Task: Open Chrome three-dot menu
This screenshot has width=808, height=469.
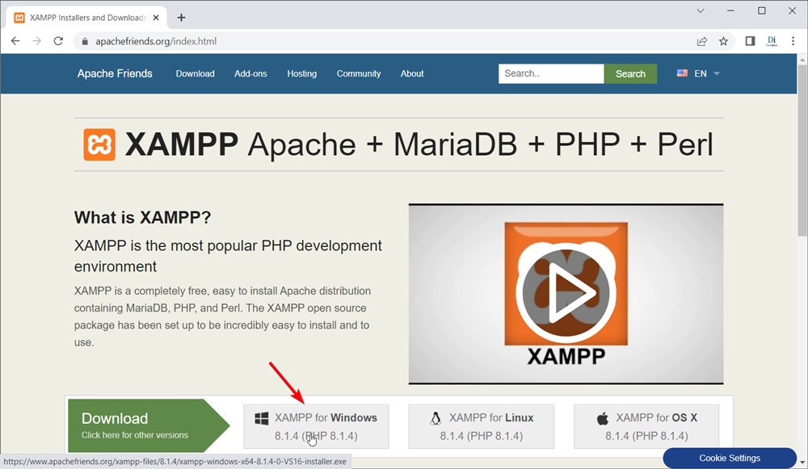Action: [793, 41]
